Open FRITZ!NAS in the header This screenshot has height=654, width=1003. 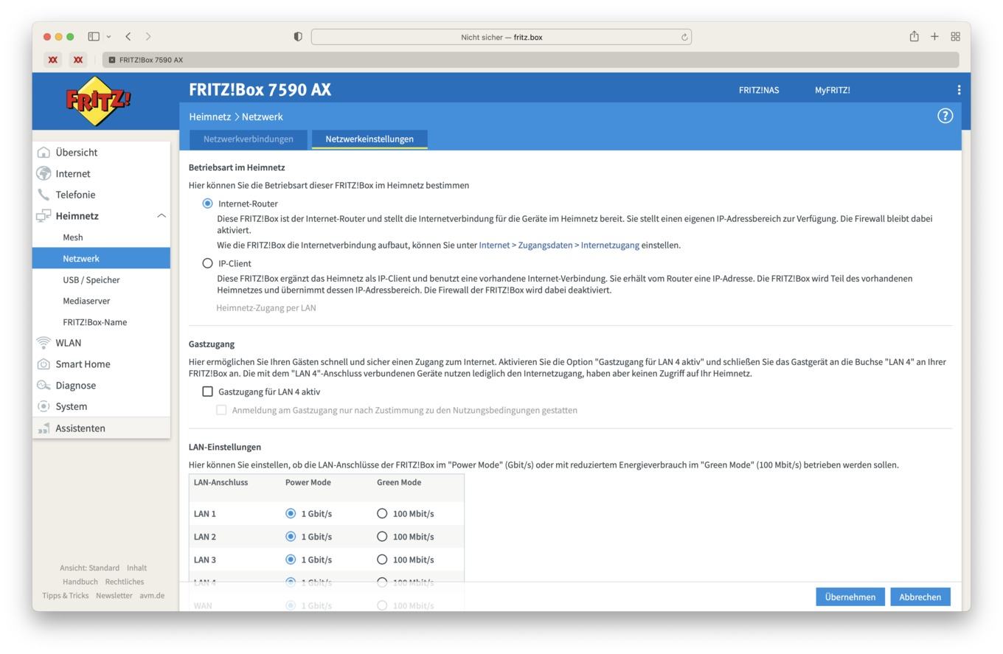click(759, 90)
